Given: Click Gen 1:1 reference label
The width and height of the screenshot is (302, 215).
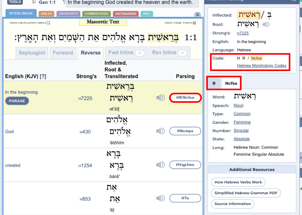Looking at the screenshot, I should [47, 2].
